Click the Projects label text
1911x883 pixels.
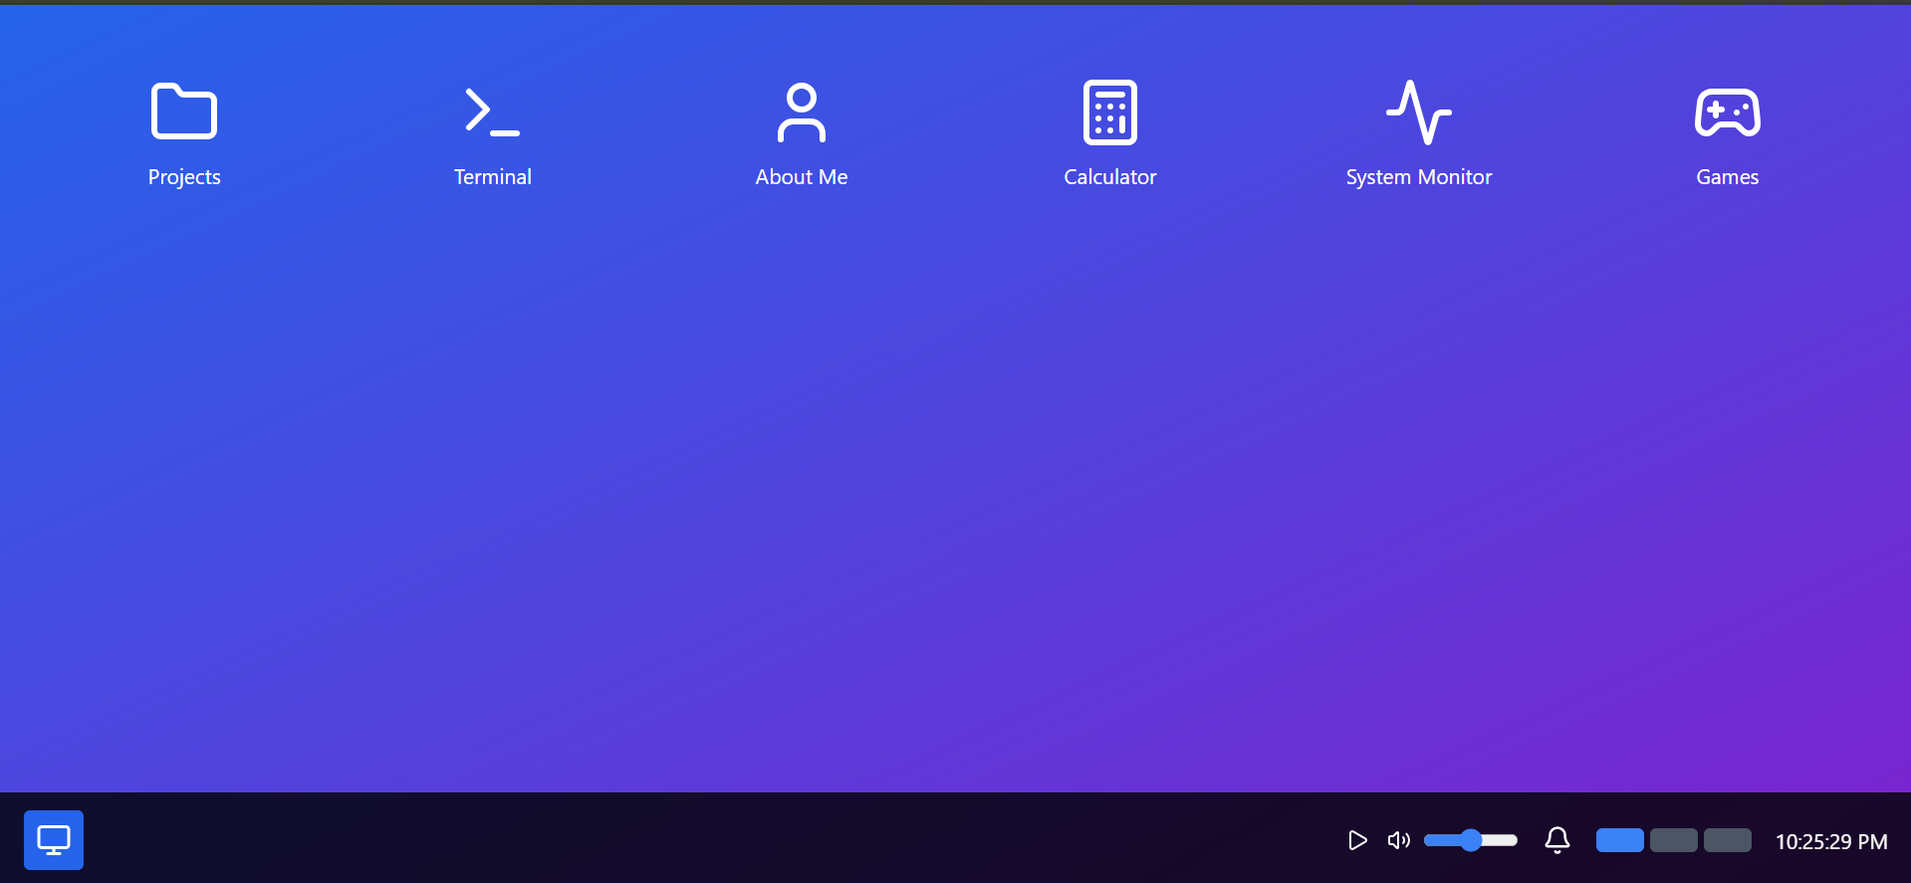(x=184, y=177)
